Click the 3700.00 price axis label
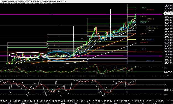This screenshot has width=173, height=104. [x=168, y=46]
